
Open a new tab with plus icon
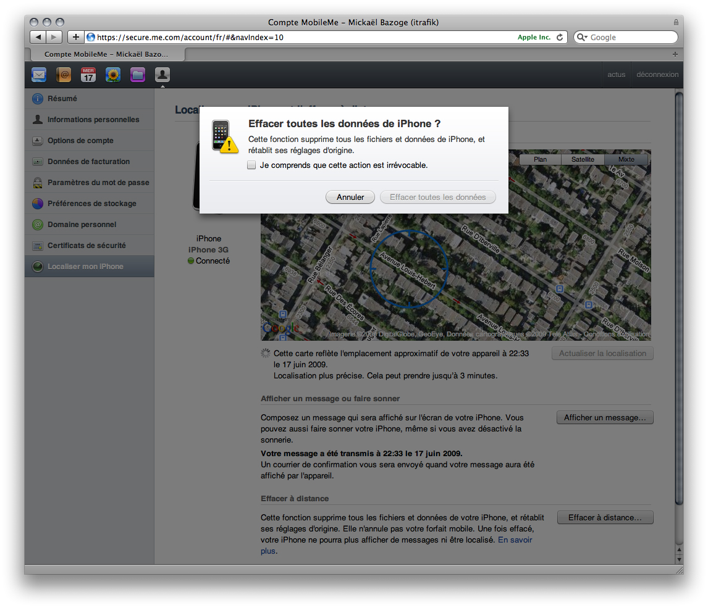click(x=675, y=54)
